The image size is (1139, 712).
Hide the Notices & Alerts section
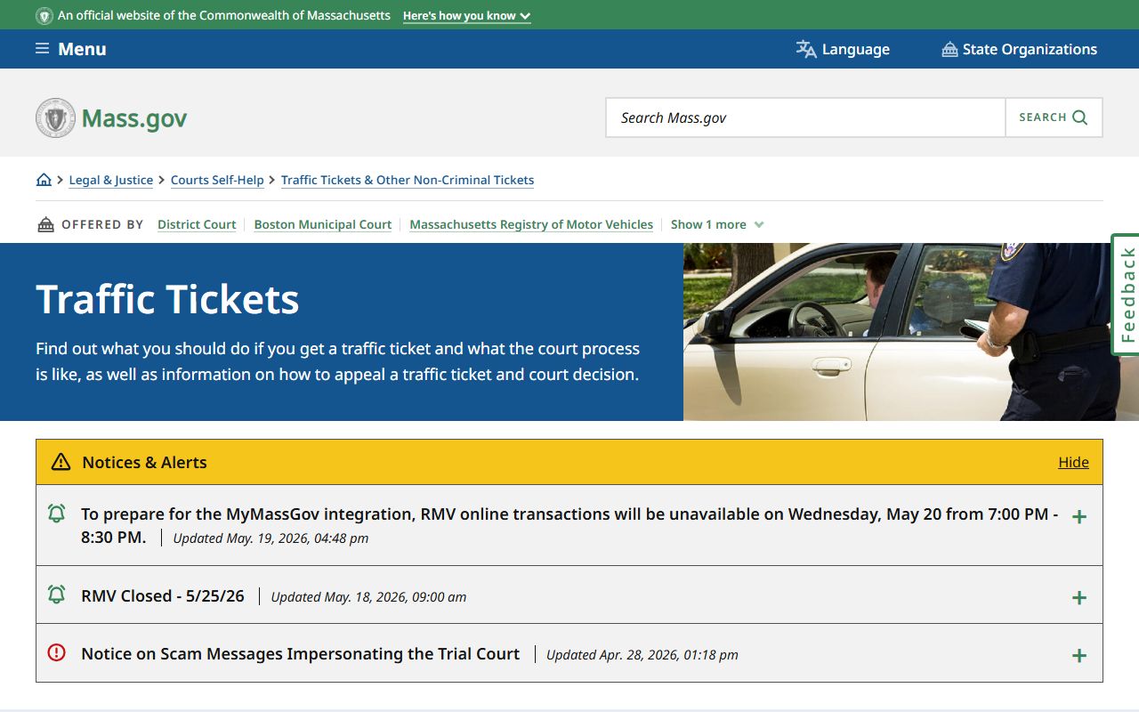[1073, 462]
